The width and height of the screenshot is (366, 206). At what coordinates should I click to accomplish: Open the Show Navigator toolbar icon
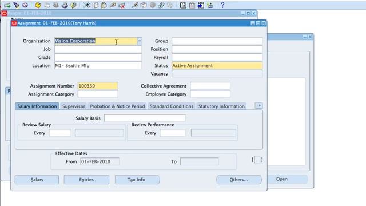pos(25,5)
